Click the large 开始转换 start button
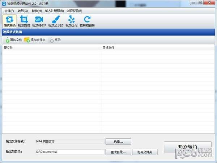Screen dimensions: 217x163 187,147
